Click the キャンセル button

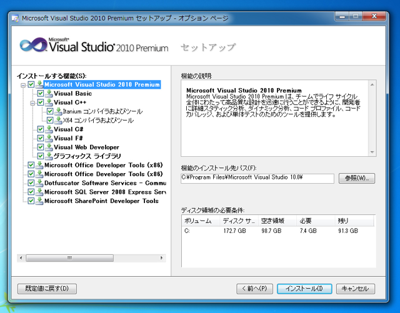click(356, 289)
